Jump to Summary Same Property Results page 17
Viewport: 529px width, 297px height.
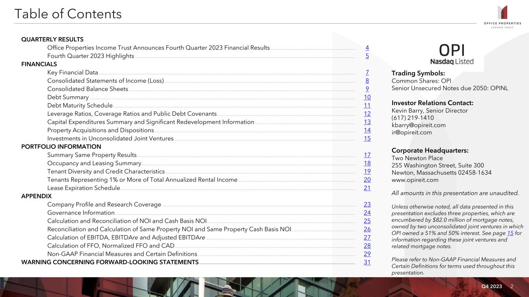pyautogui.click(x=367, y=155)
